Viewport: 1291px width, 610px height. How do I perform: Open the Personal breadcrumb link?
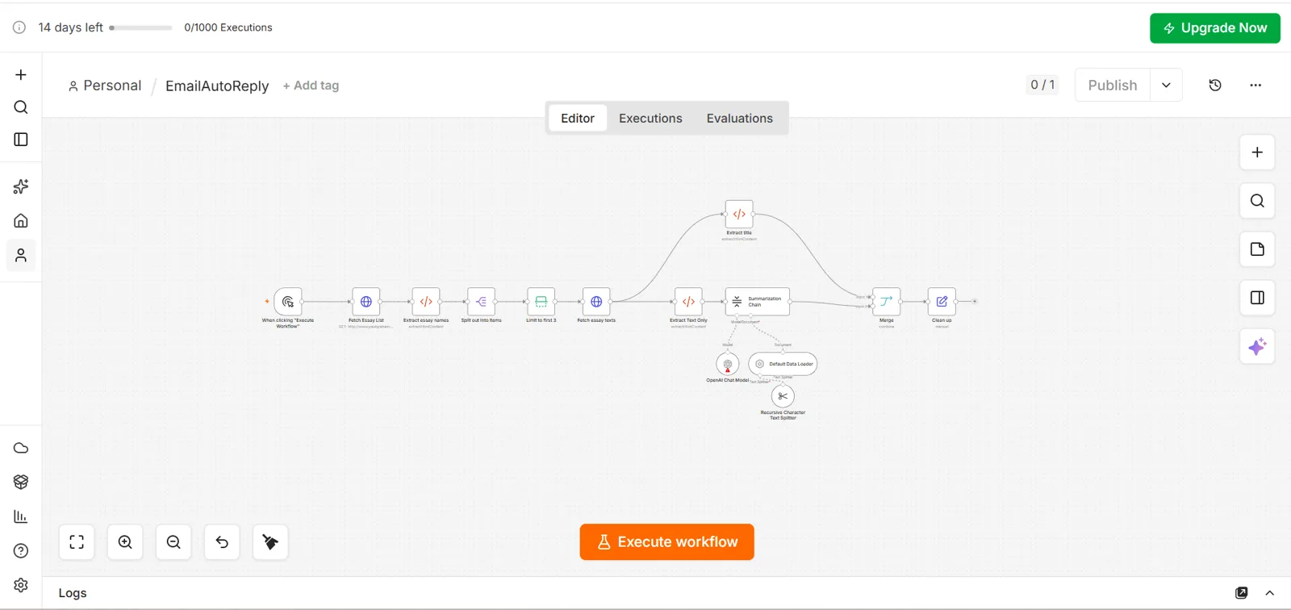tap(105, 86)
